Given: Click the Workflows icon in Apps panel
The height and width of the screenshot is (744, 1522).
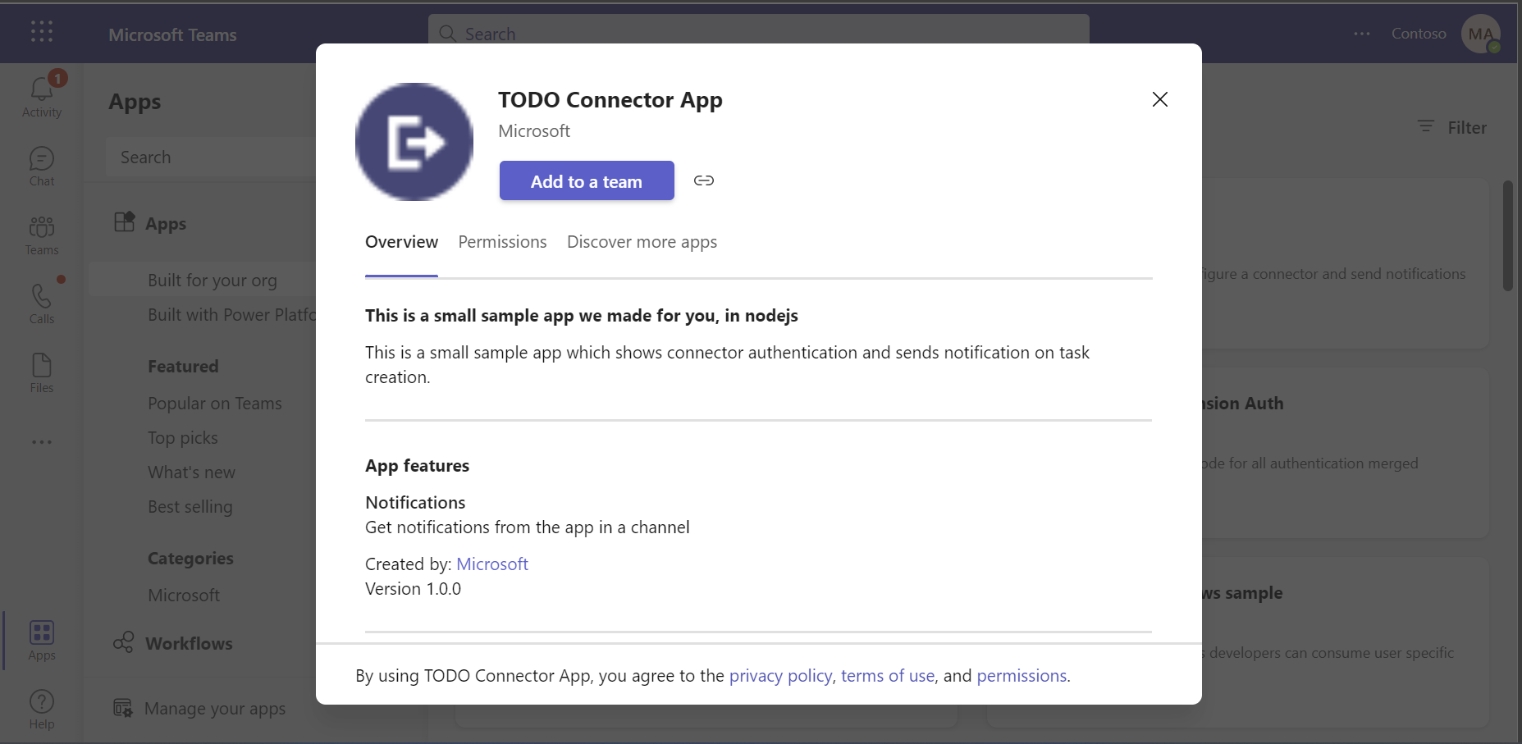Looking at the screenshot, I should point(124,642).
